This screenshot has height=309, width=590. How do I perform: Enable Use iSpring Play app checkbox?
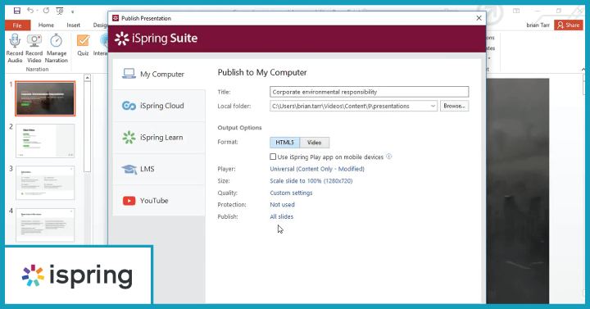[x=273, y=157]
